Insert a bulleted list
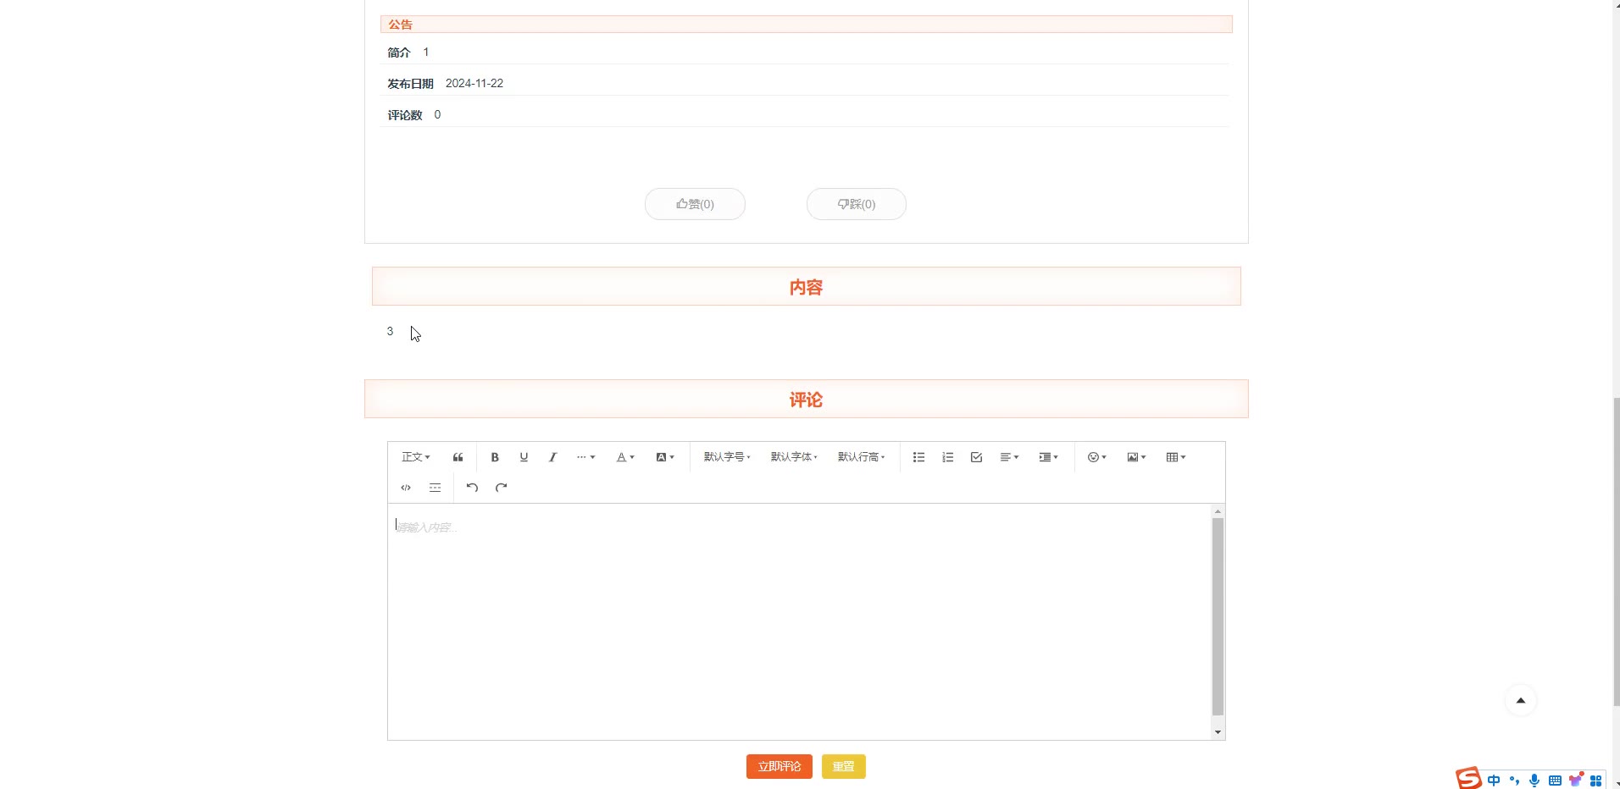This screenshot has height=789, width=1620. coord(918,457)
